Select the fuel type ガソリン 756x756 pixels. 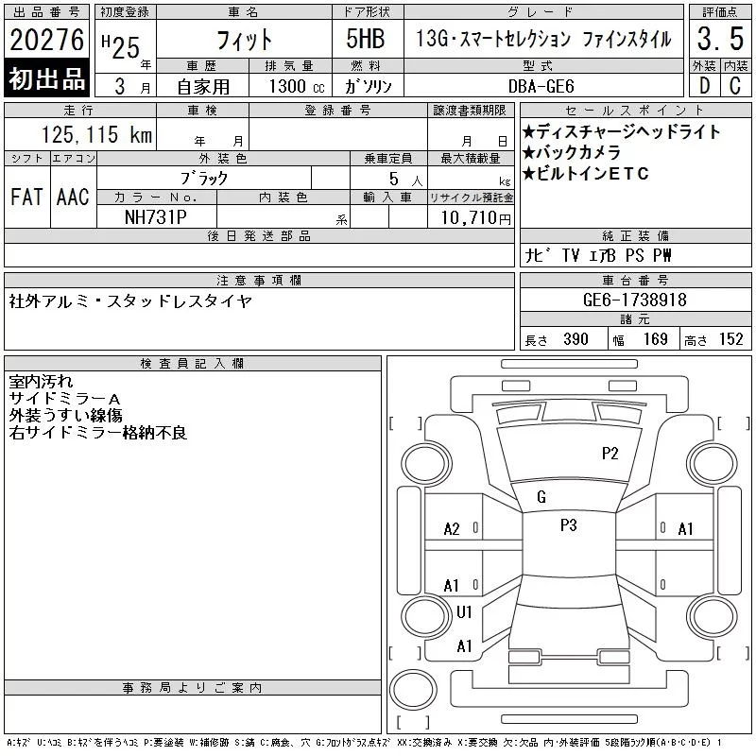pyautogui.click(x=368, y=86)
